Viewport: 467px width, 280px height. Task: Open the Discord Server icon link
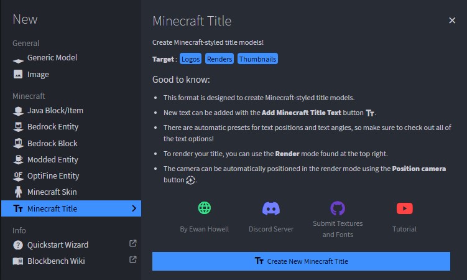pos(271,208)
